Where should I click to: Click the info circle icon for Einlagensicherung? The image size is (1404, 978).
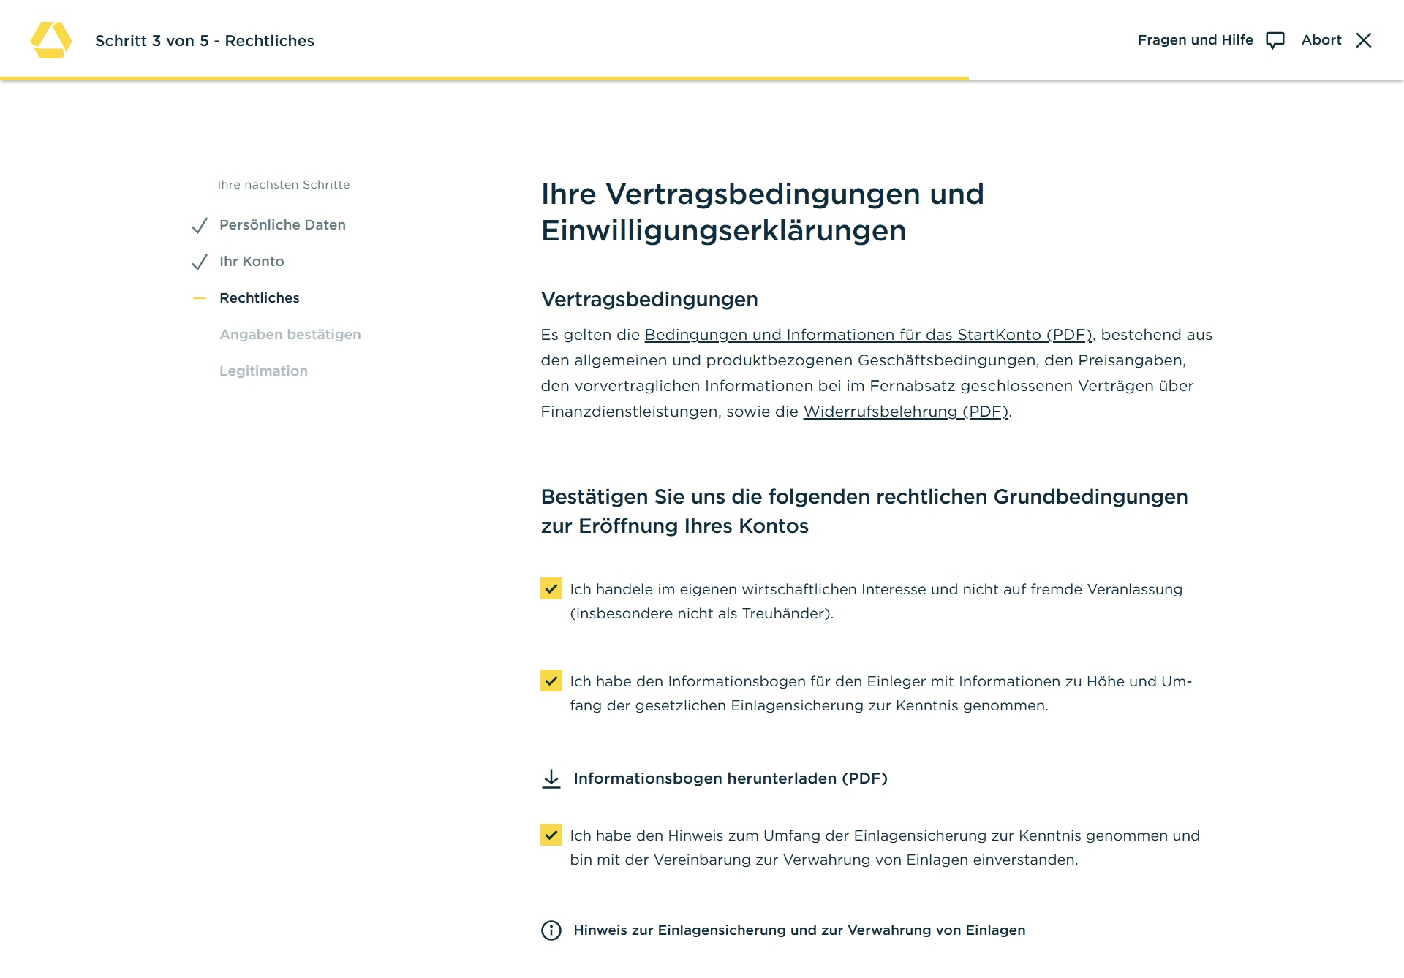(x=551, y=930)
